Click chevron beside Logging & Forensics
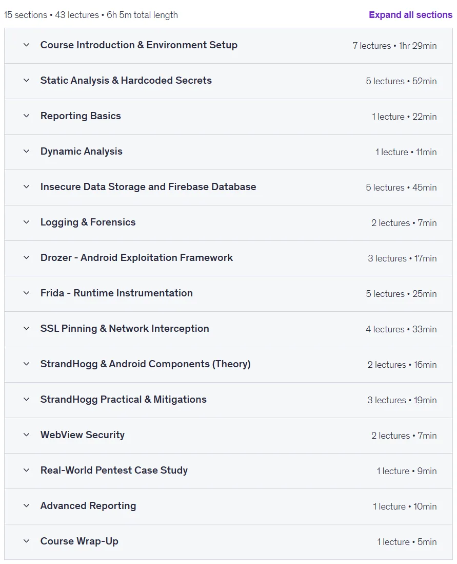 pyautogui.click(x=26, y=222)
